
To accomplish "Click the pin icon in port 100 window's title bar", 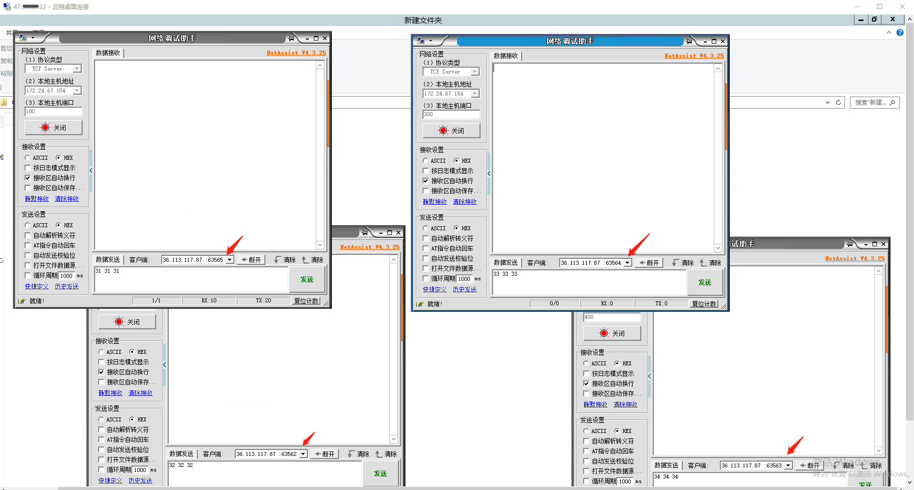I will click(x=291, y=39).
